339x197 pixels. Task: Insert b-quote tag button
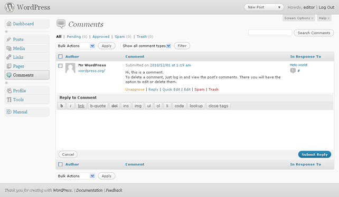(x=98, y=106)
